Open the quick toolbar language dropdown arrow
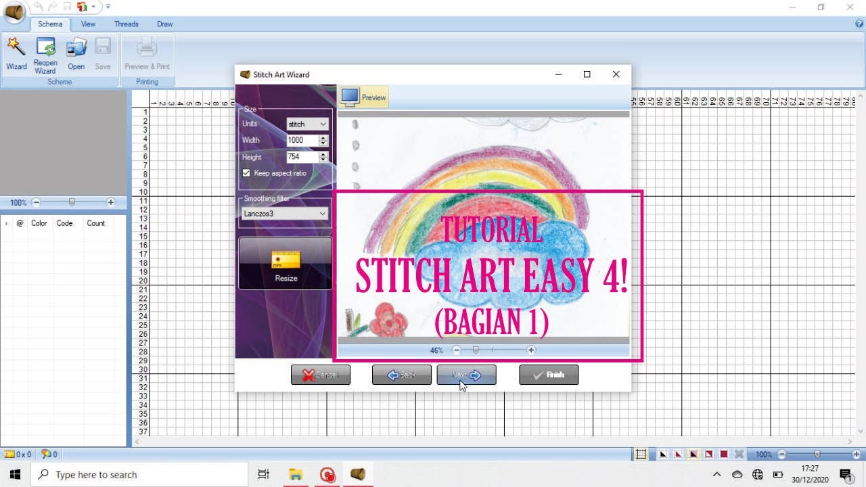This screenshot has height=487, width=866. [93, 7]
